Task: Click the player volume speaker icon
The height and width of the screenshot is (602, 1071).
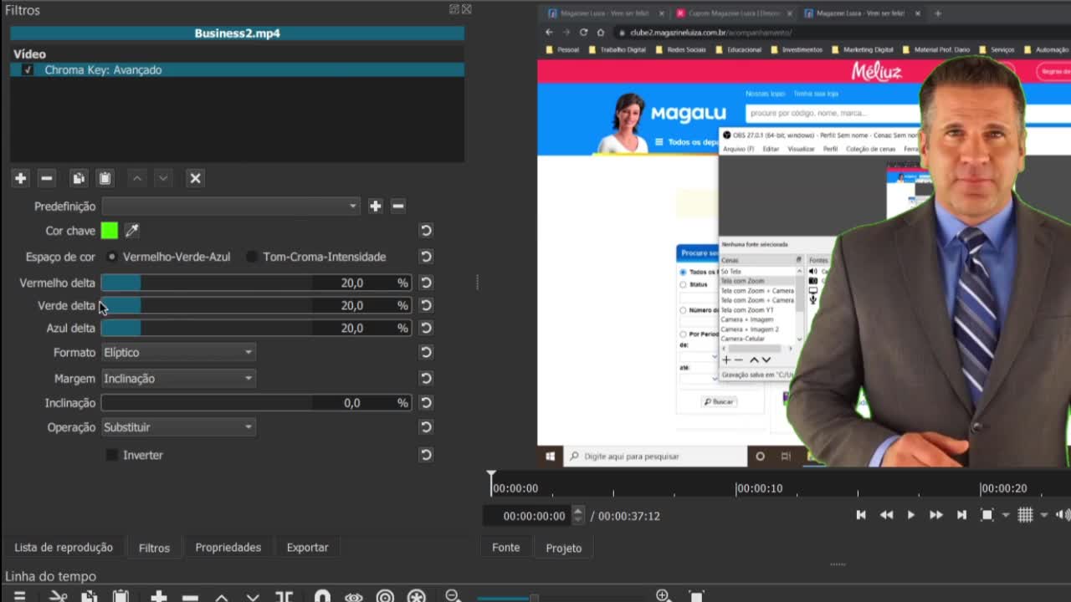Action: (x=1063, y=515)
